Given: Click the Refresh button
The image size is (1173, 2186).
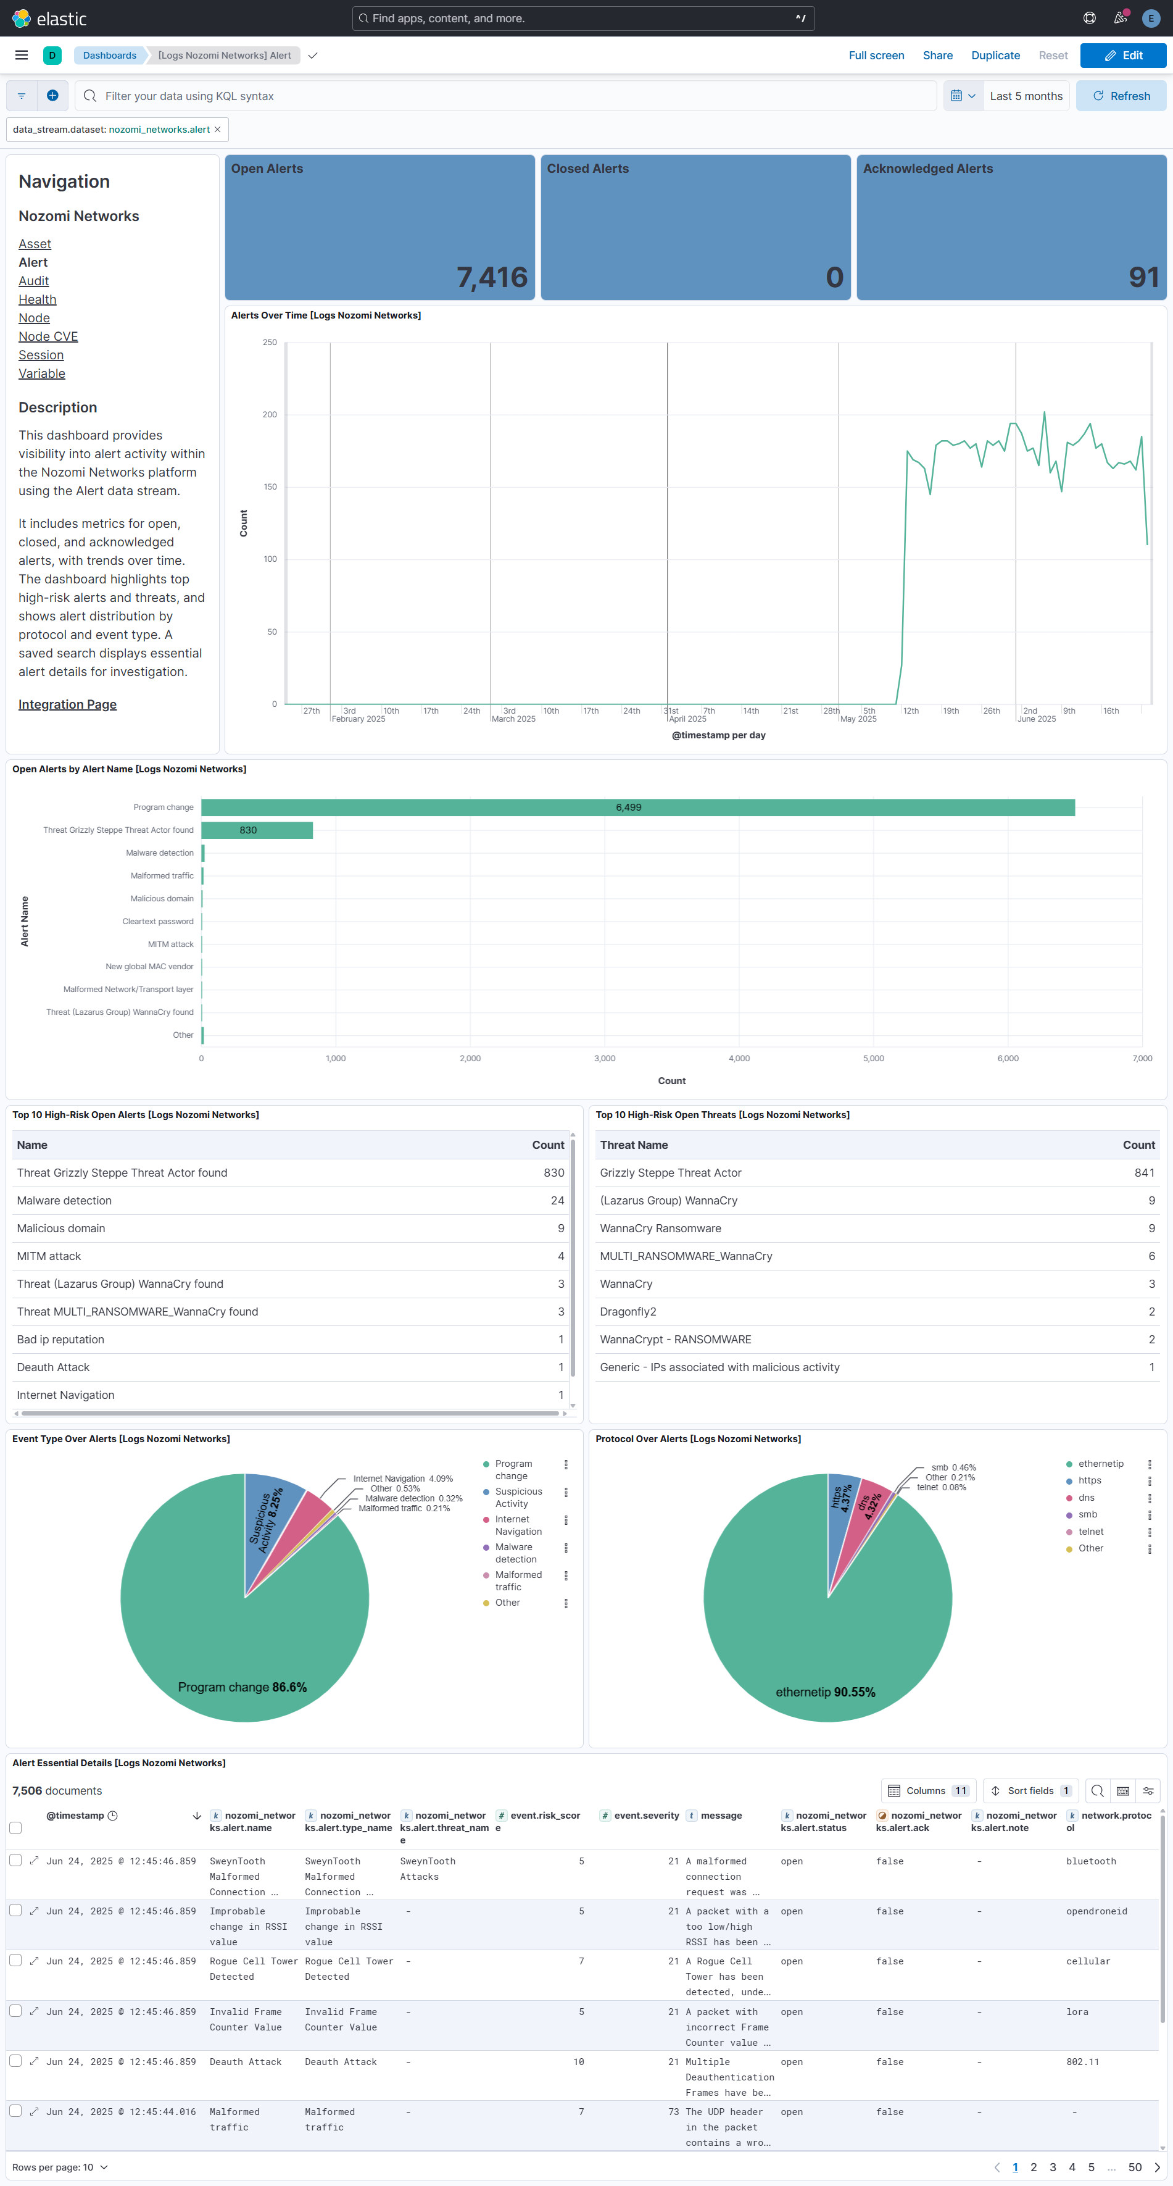Looking at the screenshot, I should [x=1121, y=96].
